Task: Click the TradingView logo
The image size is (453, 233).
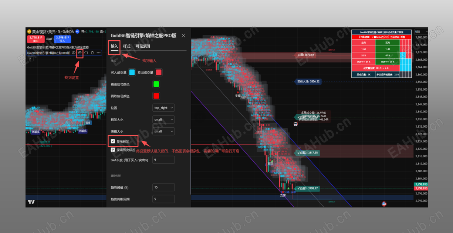Action: (31, 202)
